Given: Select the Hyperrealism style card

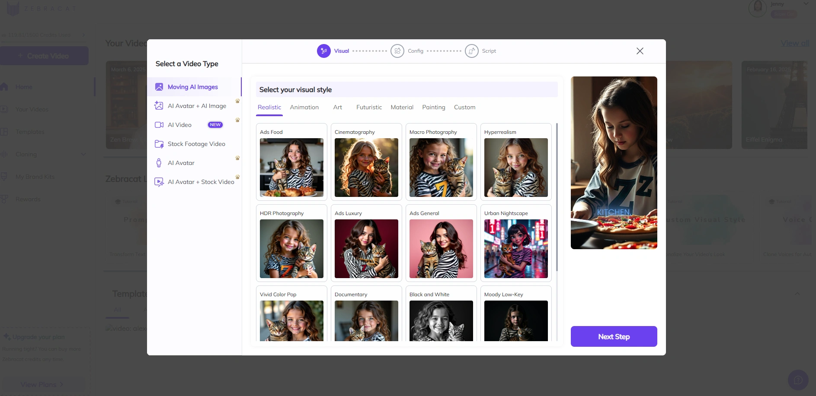Looking at the screenshot, I should click(x=516, y=162).
